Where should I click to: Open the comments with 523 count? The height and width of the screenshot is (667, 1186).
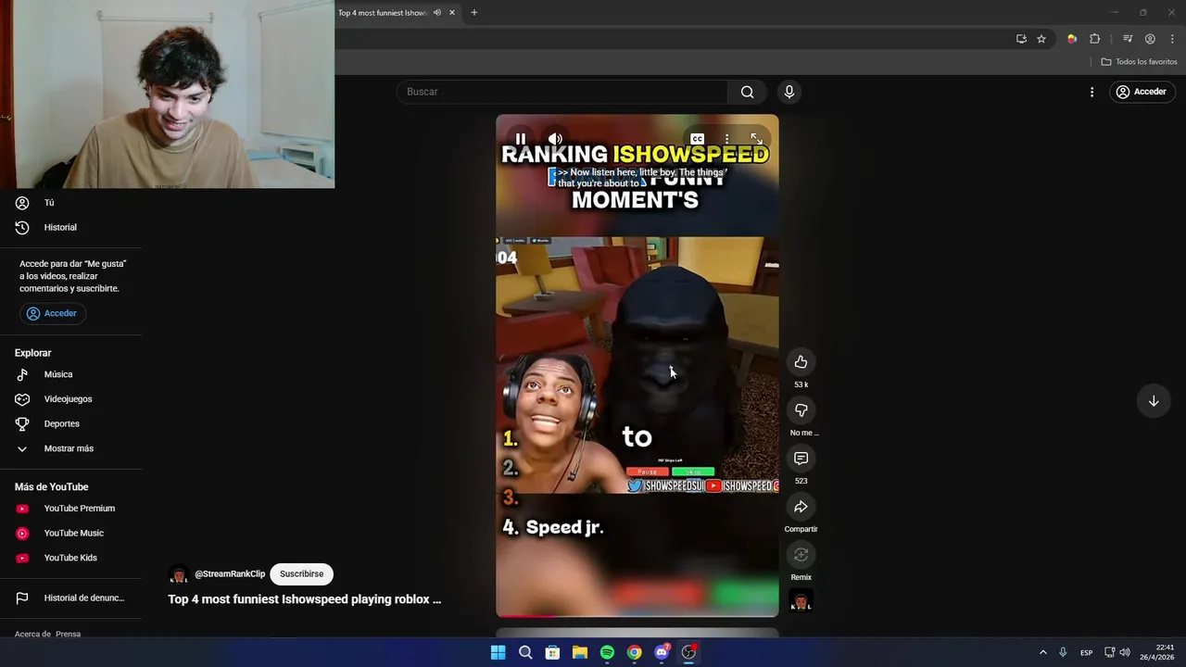[x=801, y=459]
